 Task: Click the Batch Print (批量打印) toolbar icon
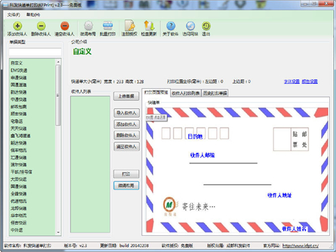[108, 26]
